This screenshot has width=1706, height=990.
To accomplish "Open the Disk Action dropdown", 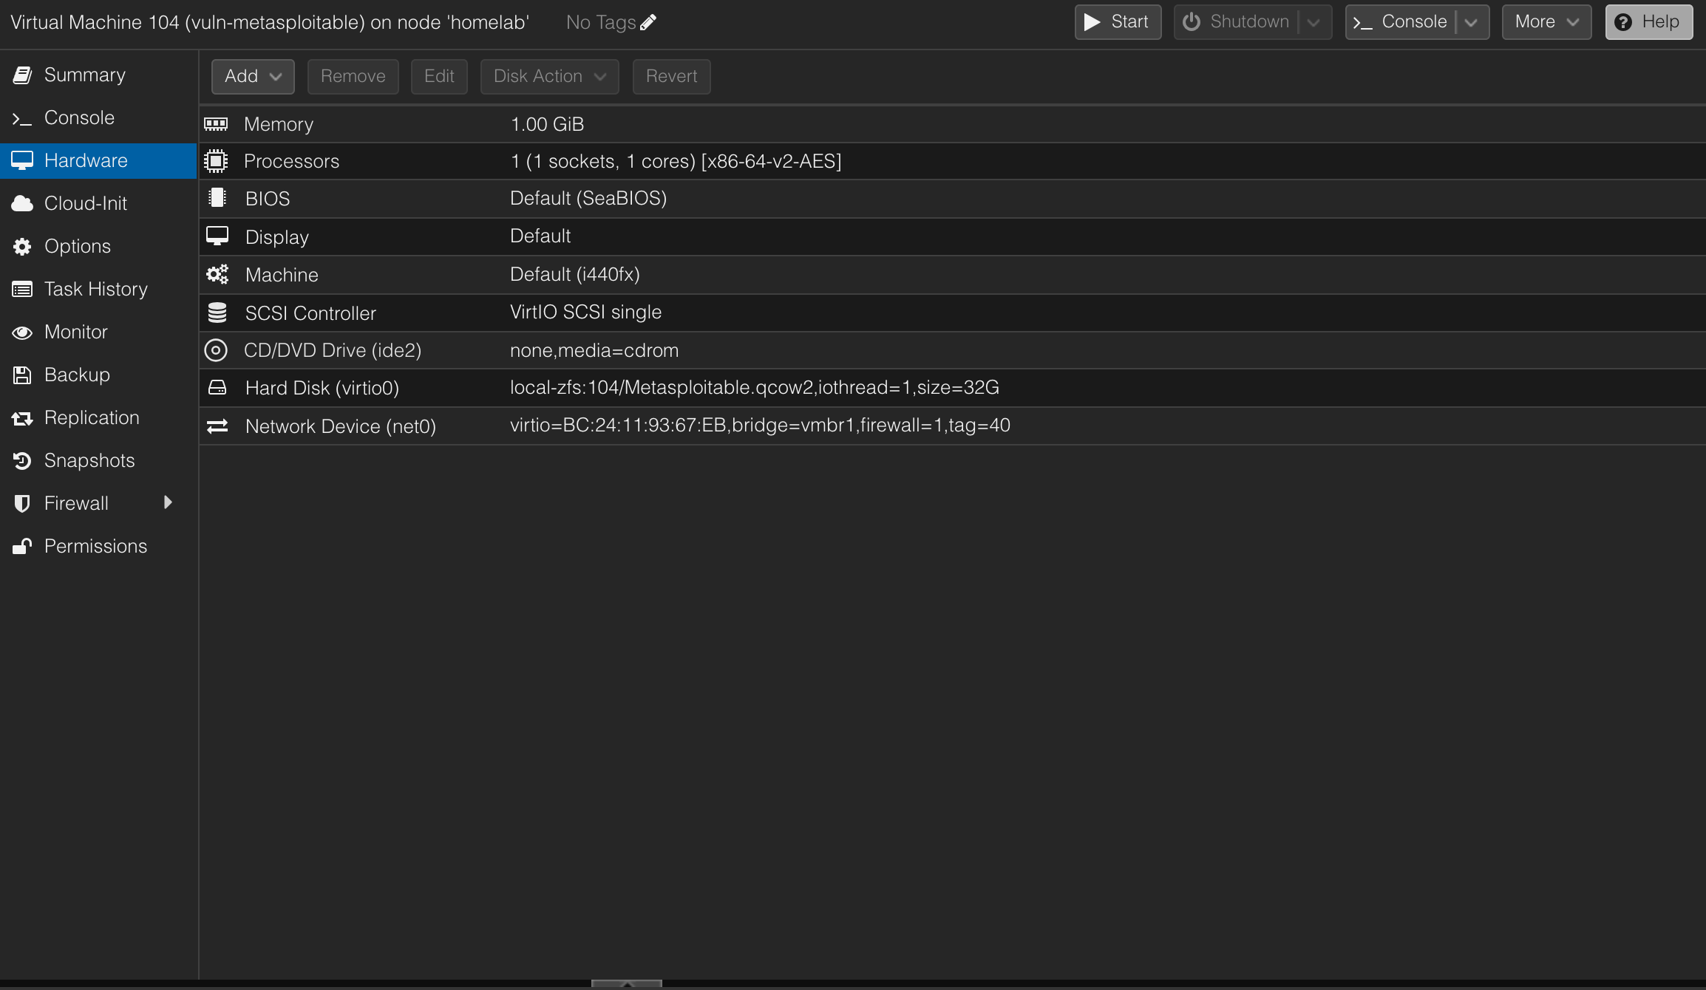I will pyautogui.click(x=549, y=76).
